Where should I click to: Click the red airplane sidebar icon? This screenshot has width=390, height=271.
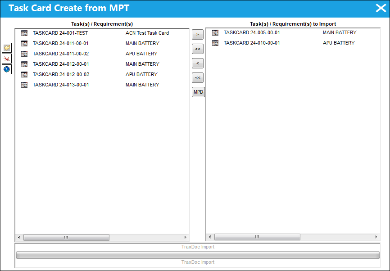click(7, 59)
